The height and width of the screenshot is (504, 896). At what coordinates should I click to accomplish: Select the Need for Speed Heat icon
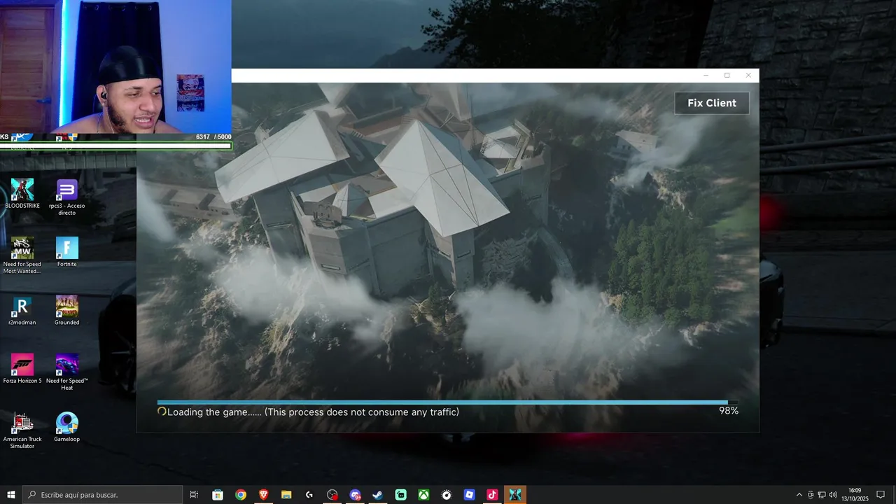coord(66,372)
